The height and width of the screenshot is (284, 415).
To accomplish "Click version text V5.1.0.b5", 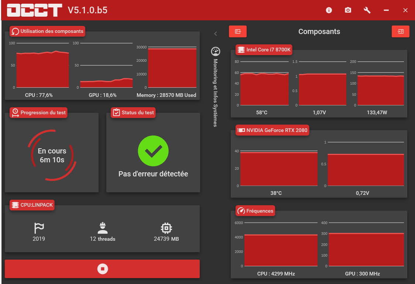I will pos(88,10).
